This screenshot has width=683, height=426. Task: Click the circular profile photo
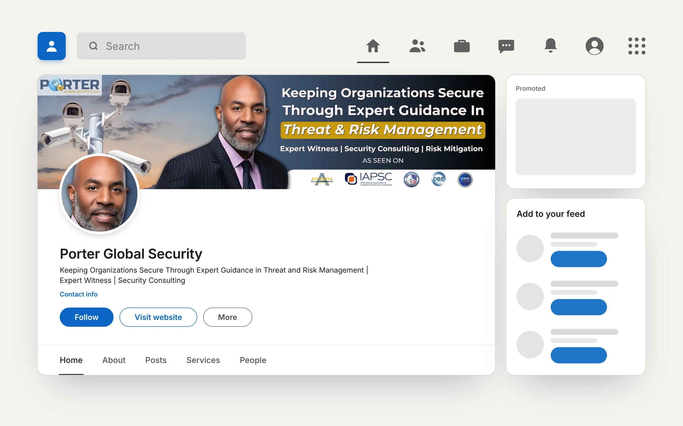(x=100, y=194)
